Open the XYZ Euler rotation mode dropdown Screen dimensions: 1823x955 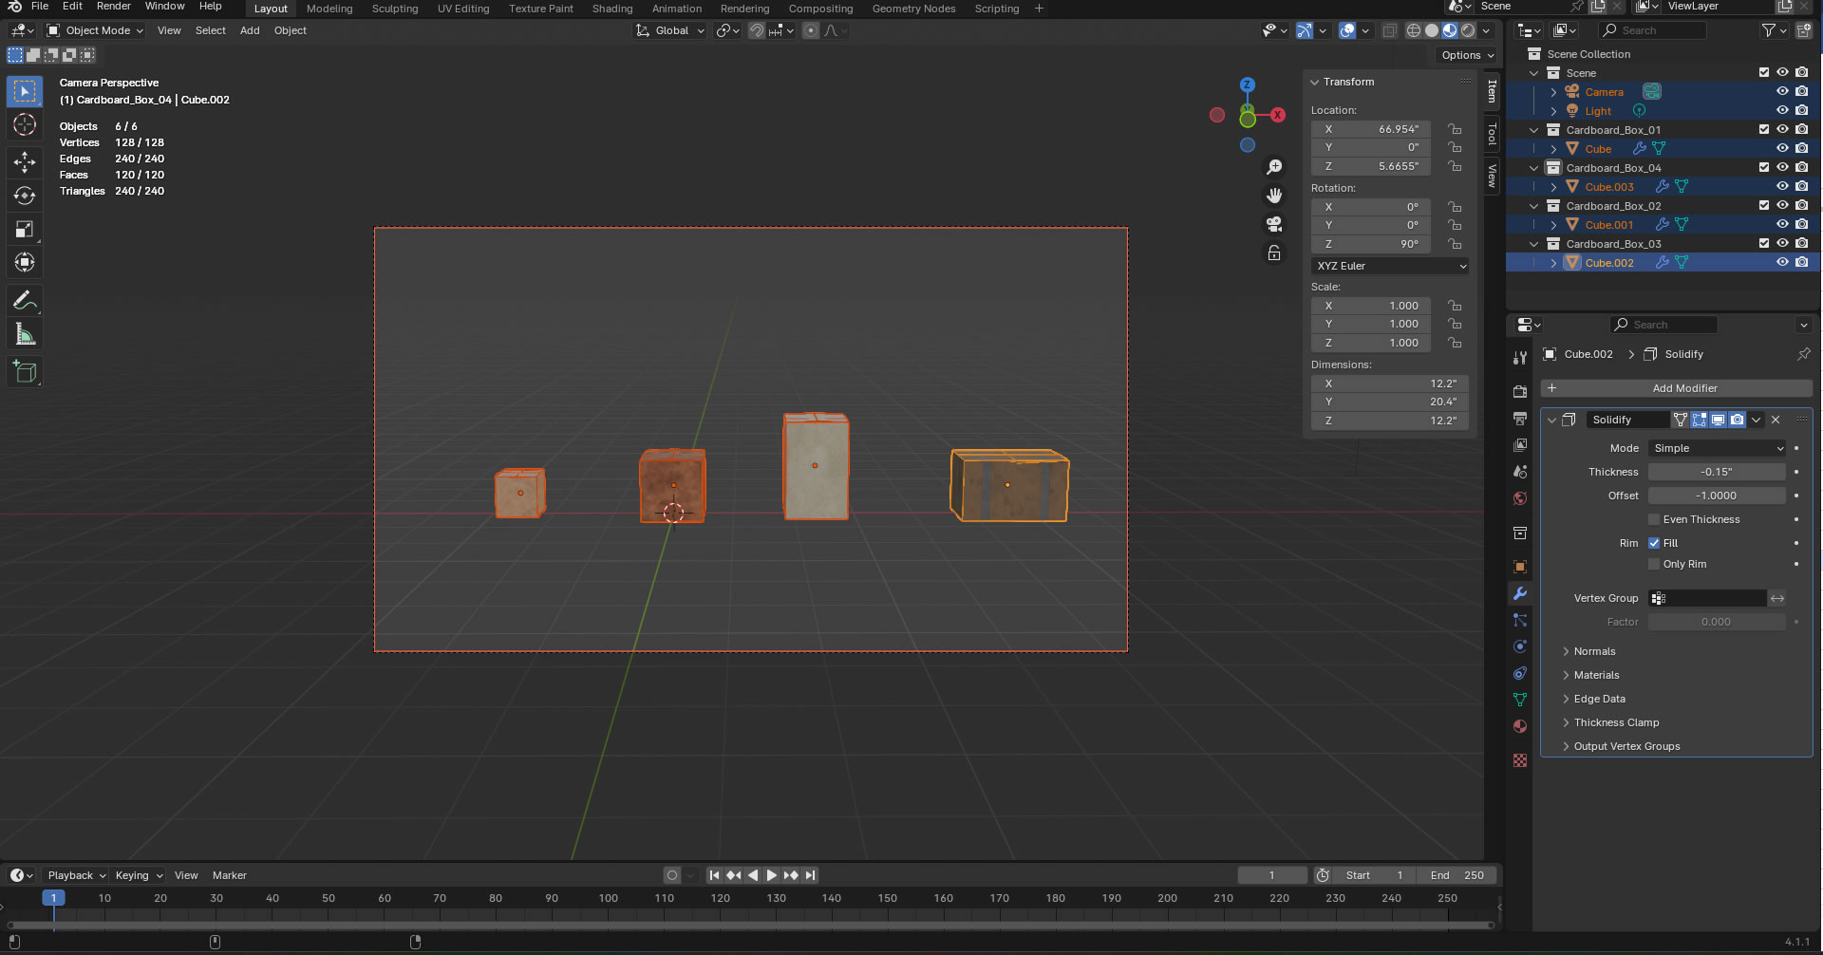coord(1391,266)
